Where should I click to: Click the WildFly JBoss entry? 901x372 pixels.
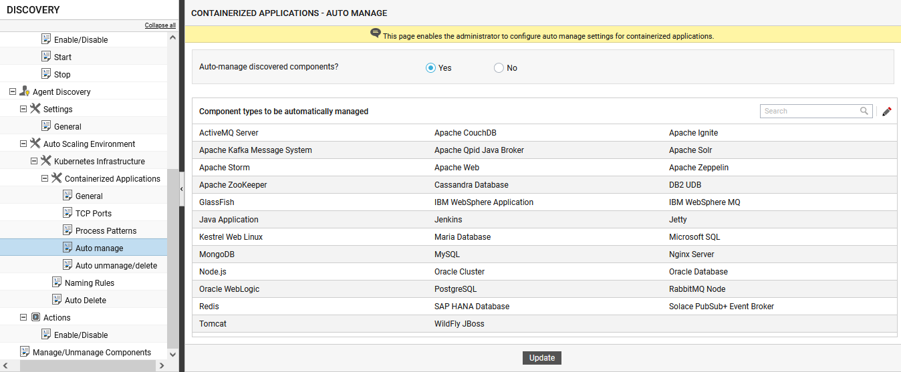point(459,324)
